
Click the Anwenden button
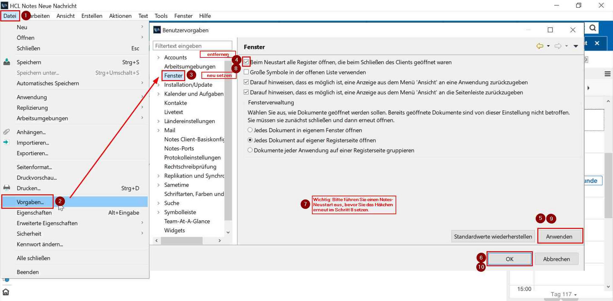(x=559, y=236)
